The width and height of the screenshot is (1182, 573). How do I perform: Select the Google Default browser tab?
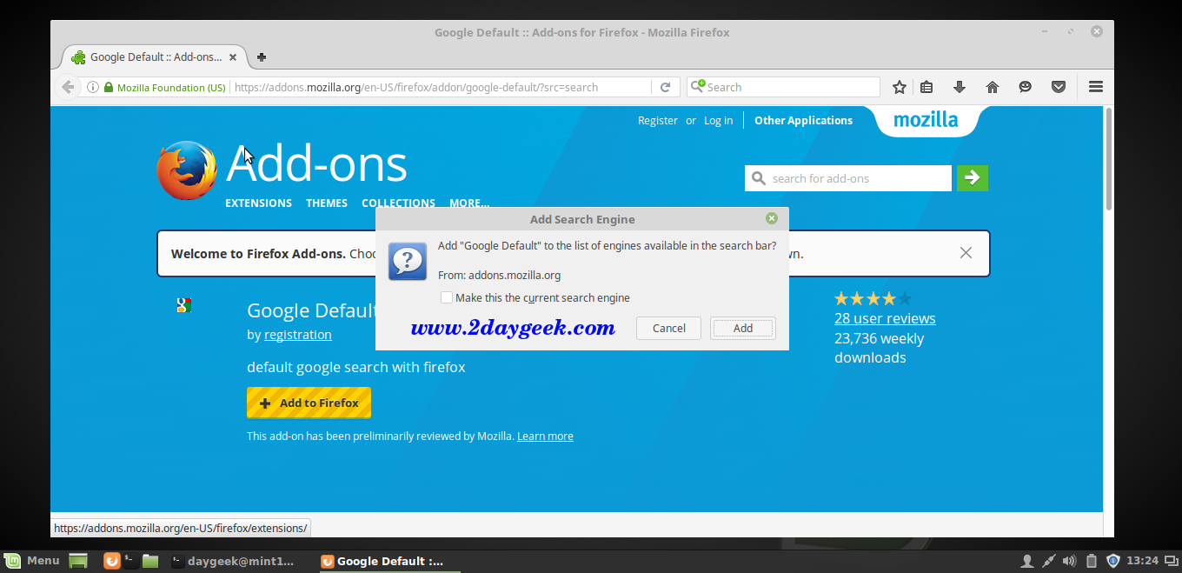coord(155,57)
